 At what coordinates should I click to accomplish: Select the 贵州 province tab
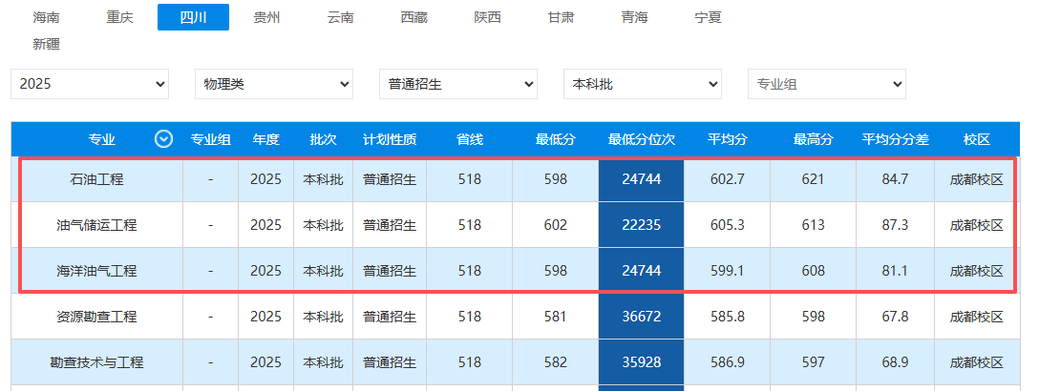pos(266,17)
